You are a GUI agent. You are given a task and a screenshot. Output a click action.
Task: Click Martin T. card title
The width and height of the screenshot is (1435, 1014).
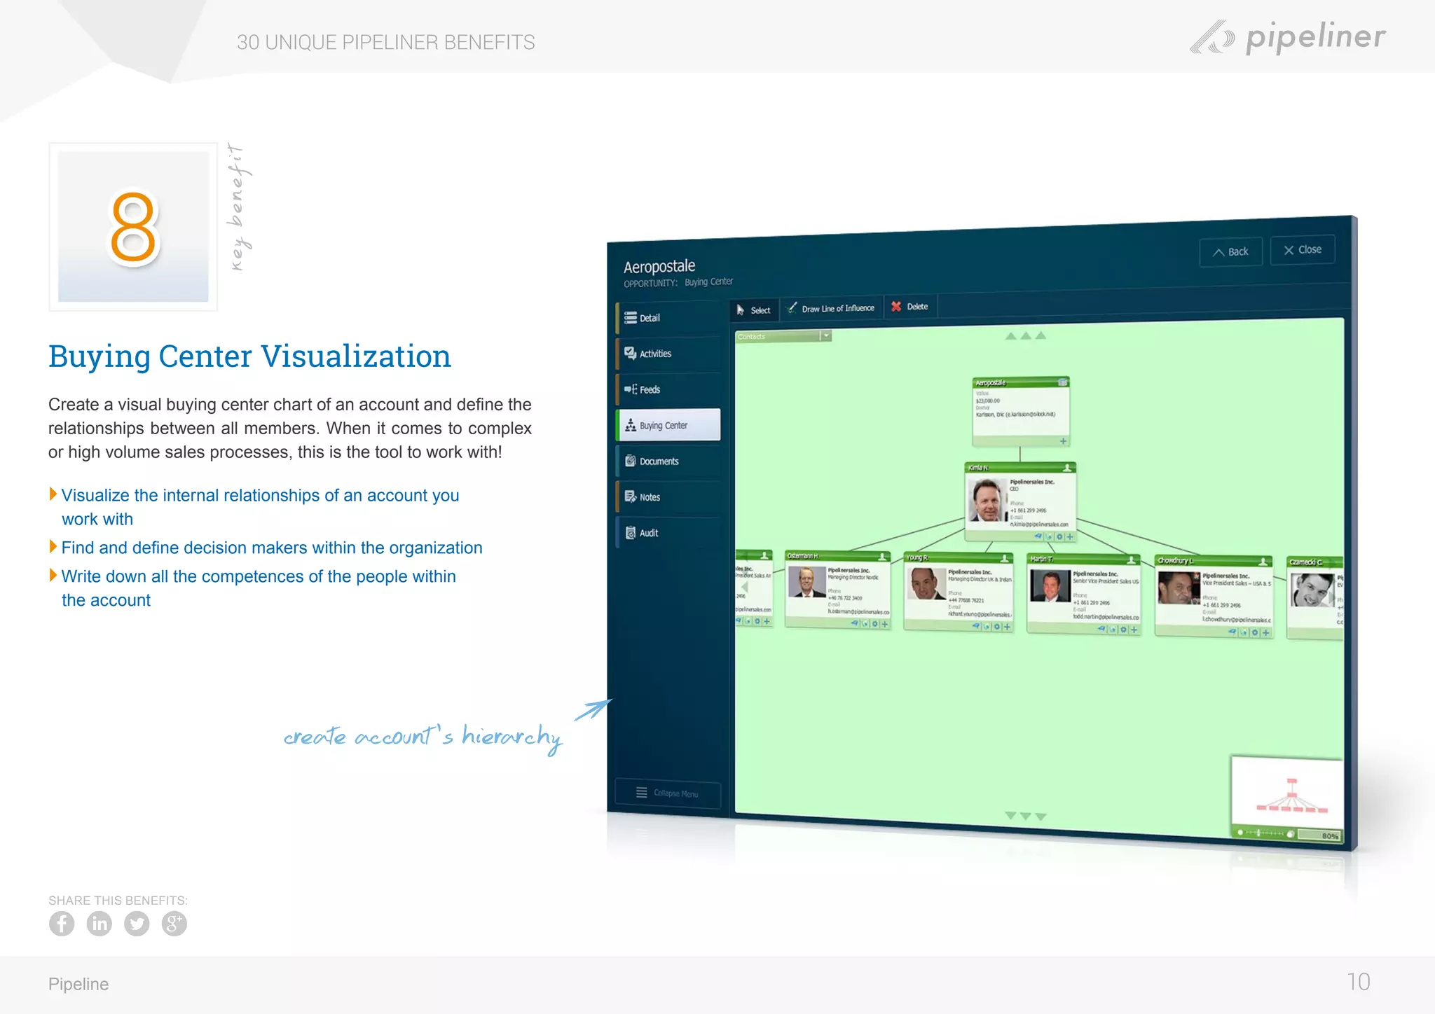click(1041, 559)
